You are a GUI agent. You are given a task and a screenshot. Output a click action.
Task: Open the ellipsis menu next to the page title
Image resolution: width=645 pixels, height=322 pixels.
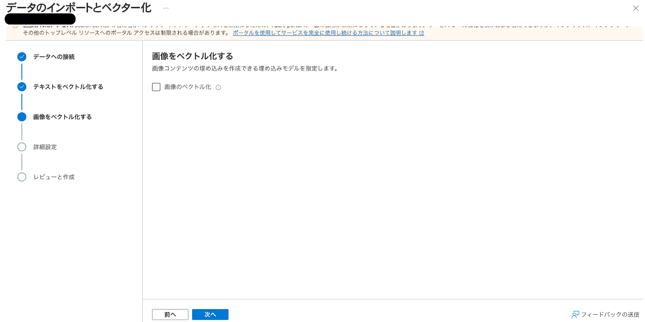click(165, 8)
